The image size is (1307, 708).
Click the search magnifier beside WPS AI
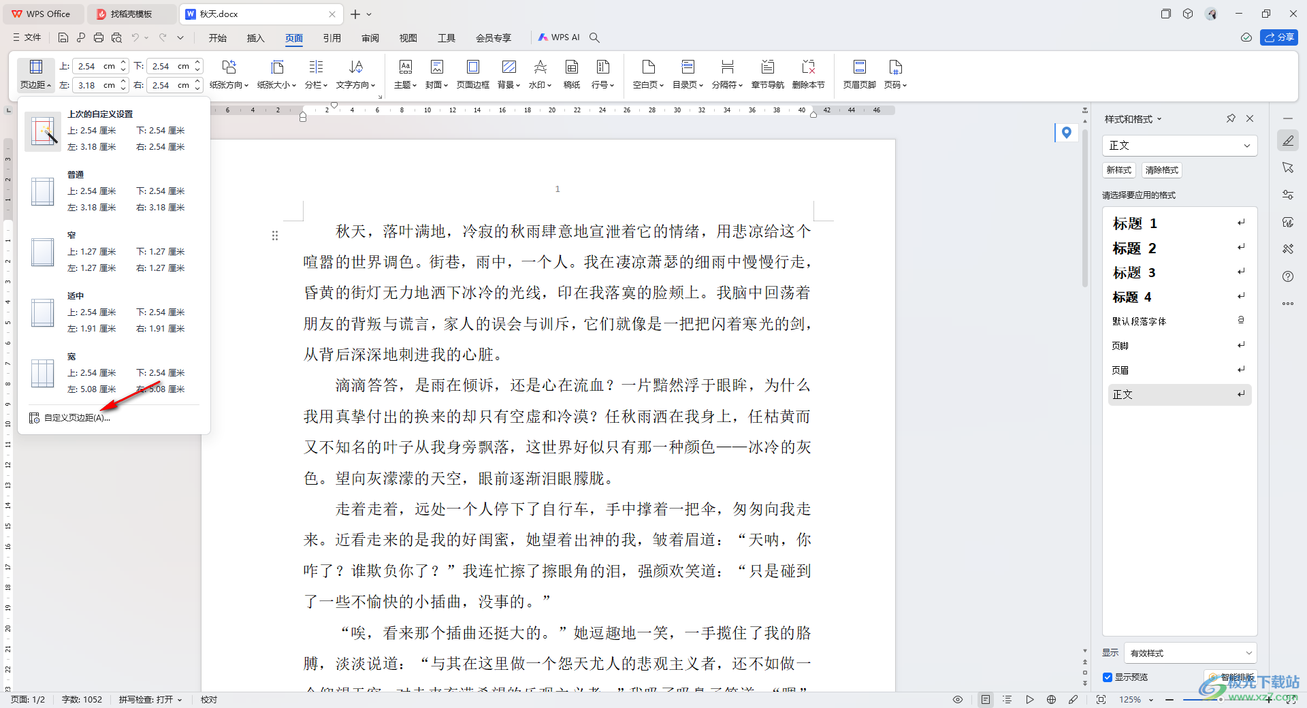(x=594, y=37)
